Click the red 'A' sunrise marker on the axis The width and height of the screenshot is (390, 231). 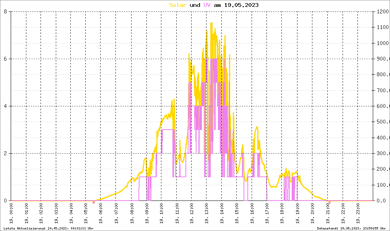pos(94,202)
